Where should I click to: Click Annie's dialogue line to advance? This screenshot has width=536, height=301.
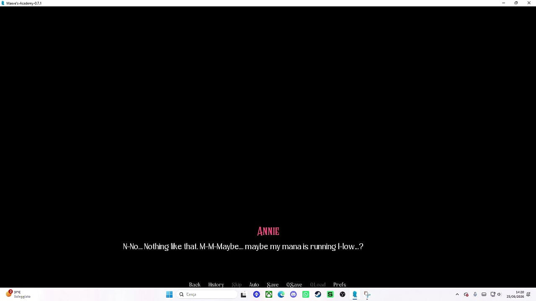pos(243,247)
